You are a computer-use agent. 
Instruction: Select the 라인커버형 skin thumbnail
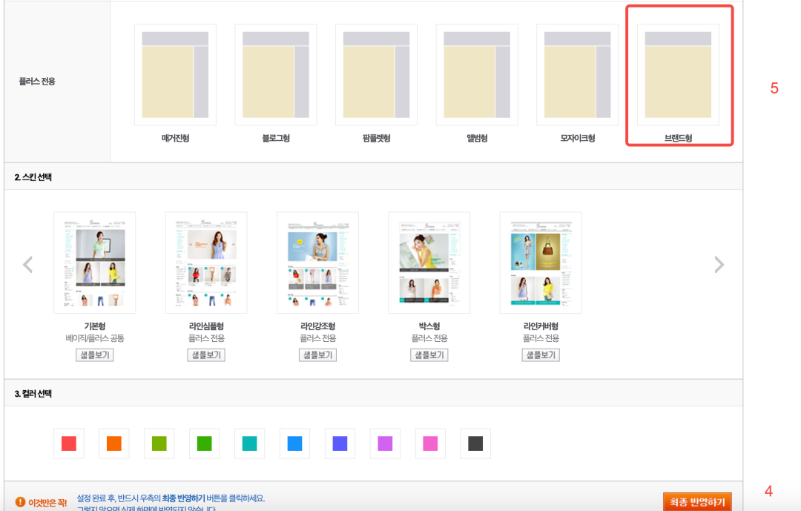[541, 263]
